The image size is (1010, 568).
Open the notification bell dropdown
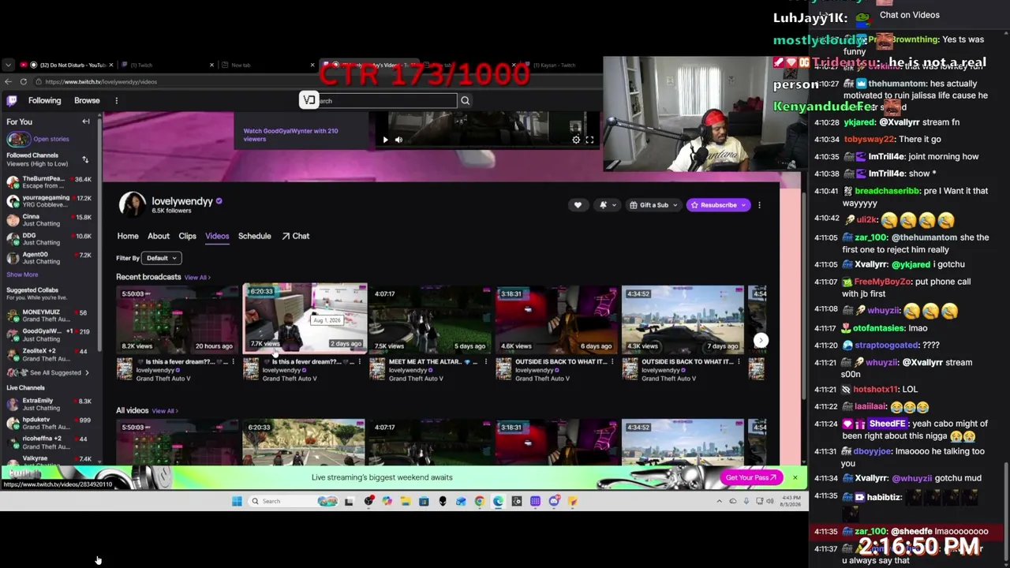pos(606,205)
